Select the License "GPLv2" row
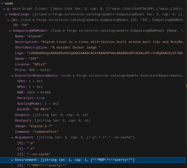This screenshot has height=168, width=187. [31, 64]
